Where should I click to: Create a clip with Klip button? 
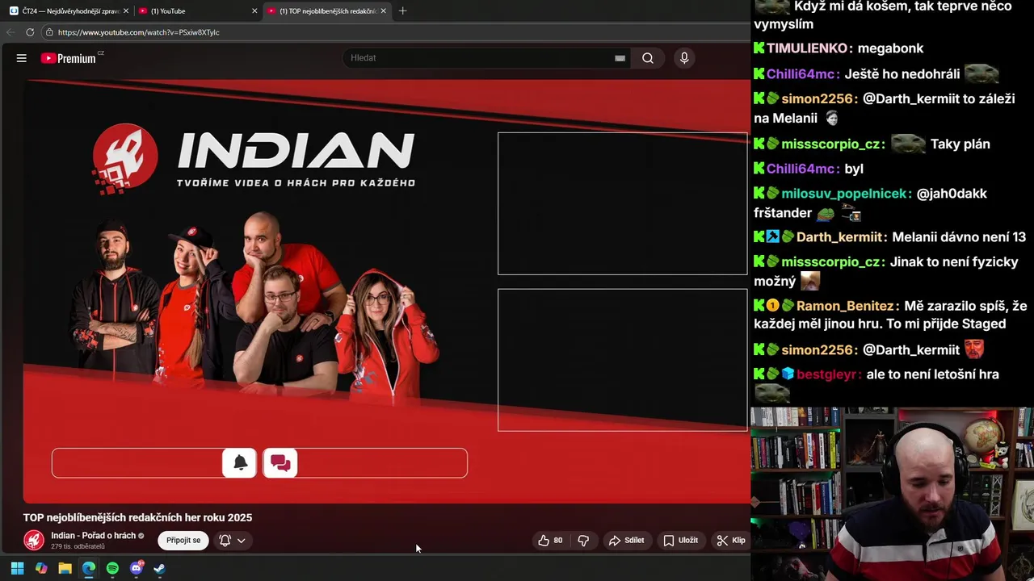pos(731,541)
